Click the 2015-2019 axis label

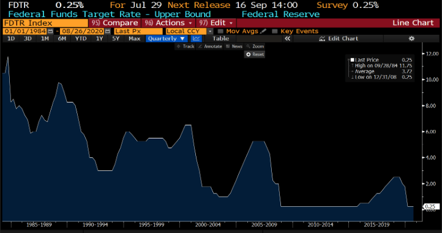(376, 225)
